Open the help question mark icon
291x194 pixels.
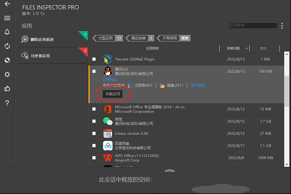coord(7,103)
